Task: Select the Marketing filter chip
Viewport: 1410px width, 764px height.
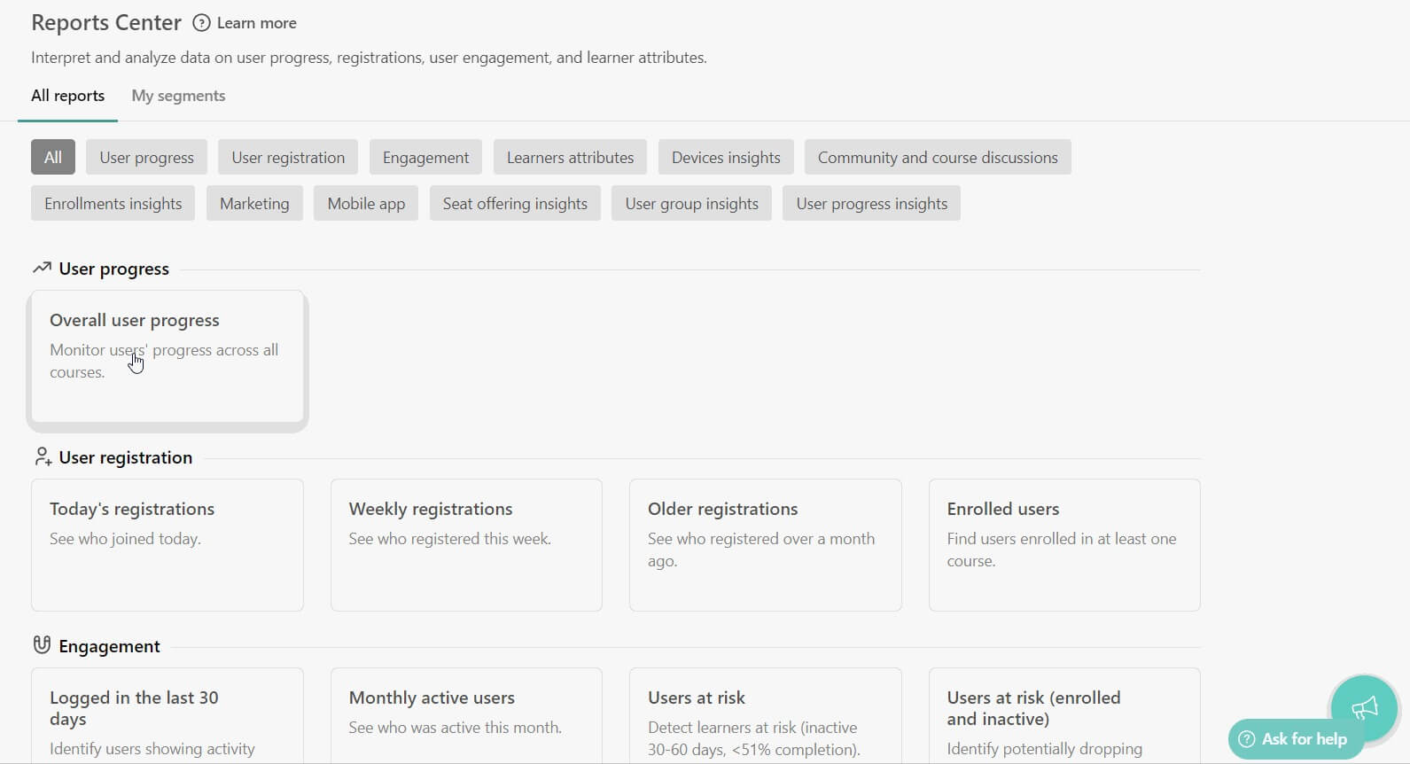Action: click(x=254, y=204)
